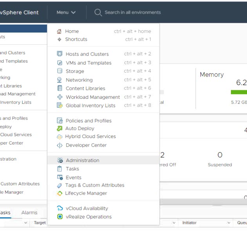The height and width of the screenshot is (231, 247).
Task: Select the Hosts and Clusters icon
Action: tap(60, 54)
